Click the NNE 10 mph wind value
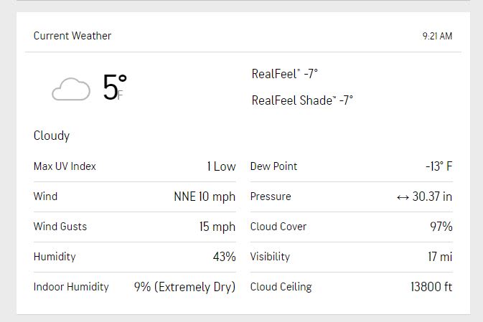This screenshot has height=322, width=483. coord(205,196)
